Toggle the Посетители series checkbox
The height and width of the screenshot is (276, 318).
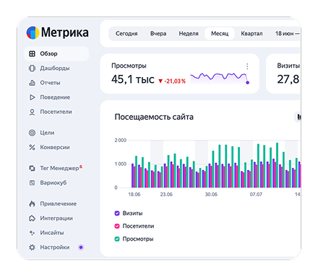pyautogui.click(x=117, y=226)
